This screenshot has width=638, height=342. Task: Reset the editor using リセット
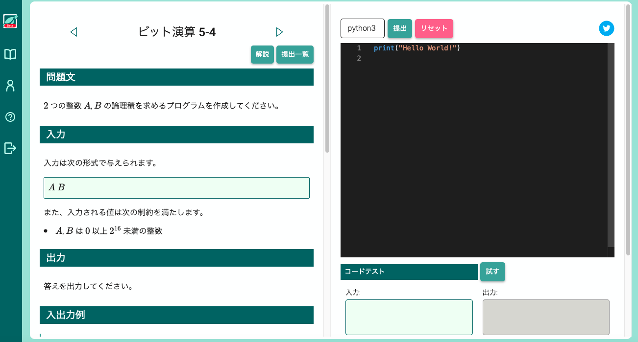pyautogui.click(x=434, y=28)
